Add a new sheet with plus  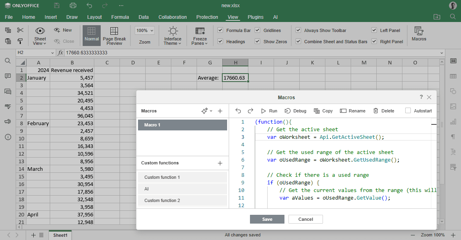[33, 235]
